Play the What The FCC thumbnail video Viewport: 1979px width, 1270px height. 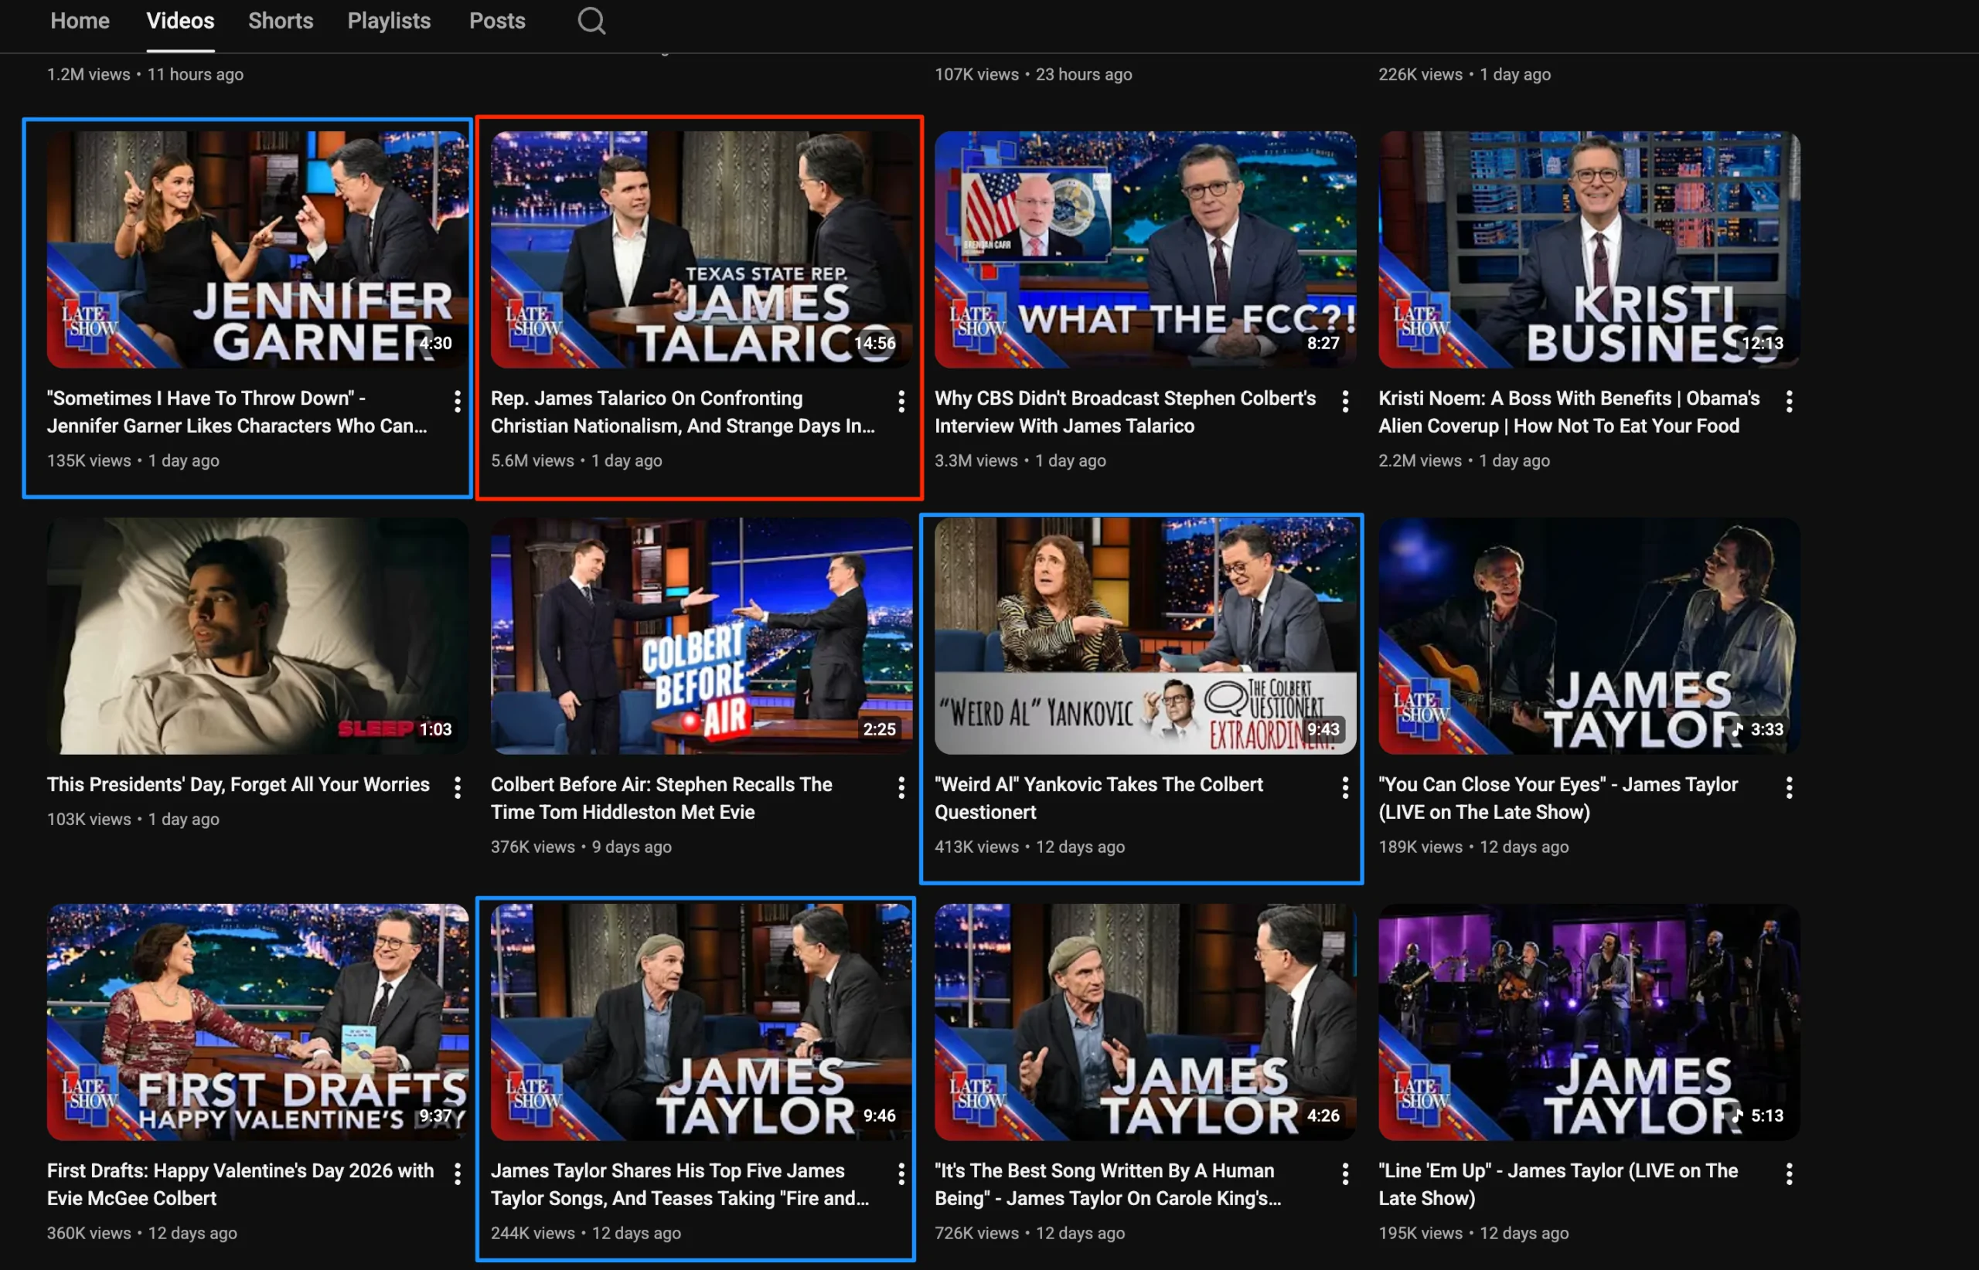click(x=1145, y=249)
